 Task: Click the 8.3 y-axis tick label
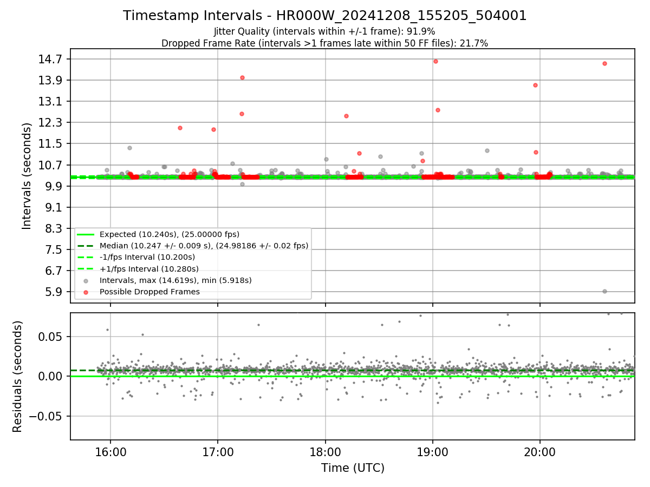[x=54, y=228]
